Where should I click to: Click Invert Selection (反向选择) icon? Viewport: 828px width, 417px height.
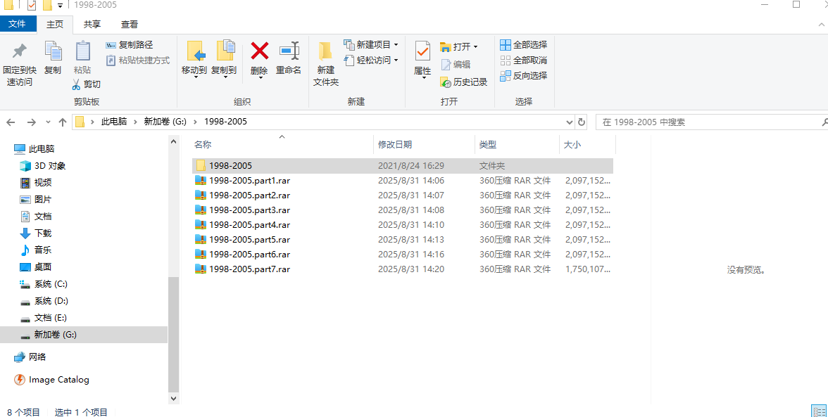click(524, 75)
